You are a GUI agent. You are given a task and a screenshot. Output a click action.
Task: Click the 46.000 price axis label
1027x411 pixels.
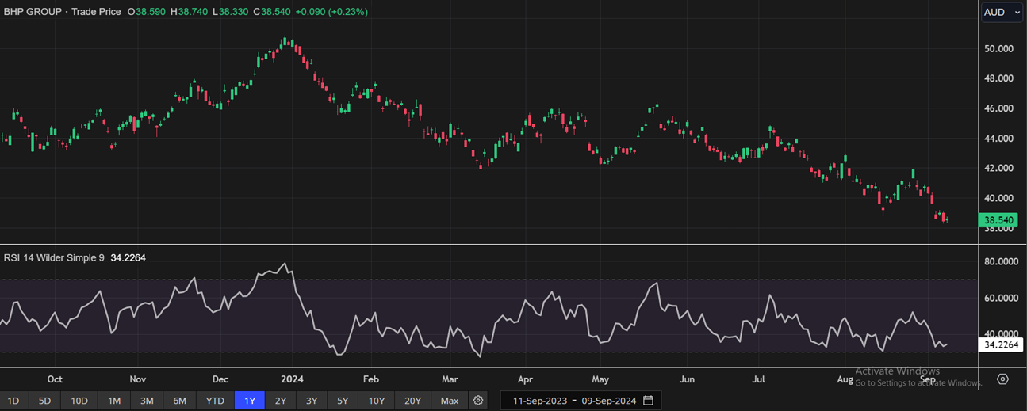point(998,108)
